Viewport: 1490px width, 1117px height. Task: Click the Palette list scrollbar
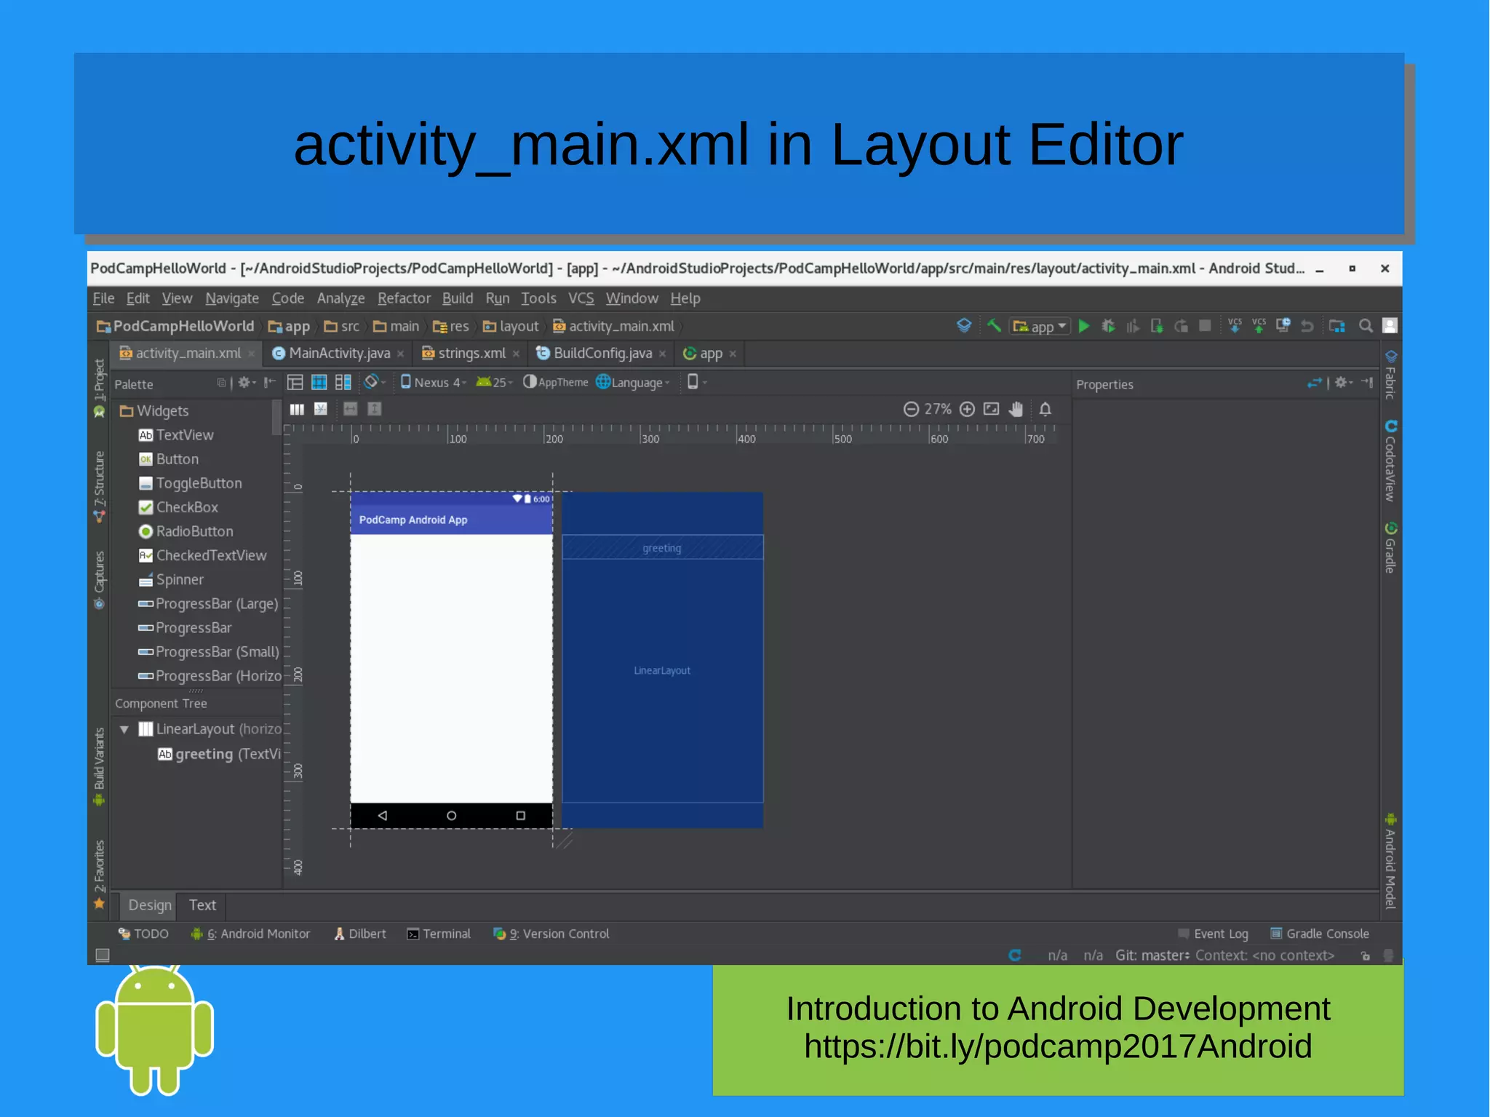pos(276,416)
